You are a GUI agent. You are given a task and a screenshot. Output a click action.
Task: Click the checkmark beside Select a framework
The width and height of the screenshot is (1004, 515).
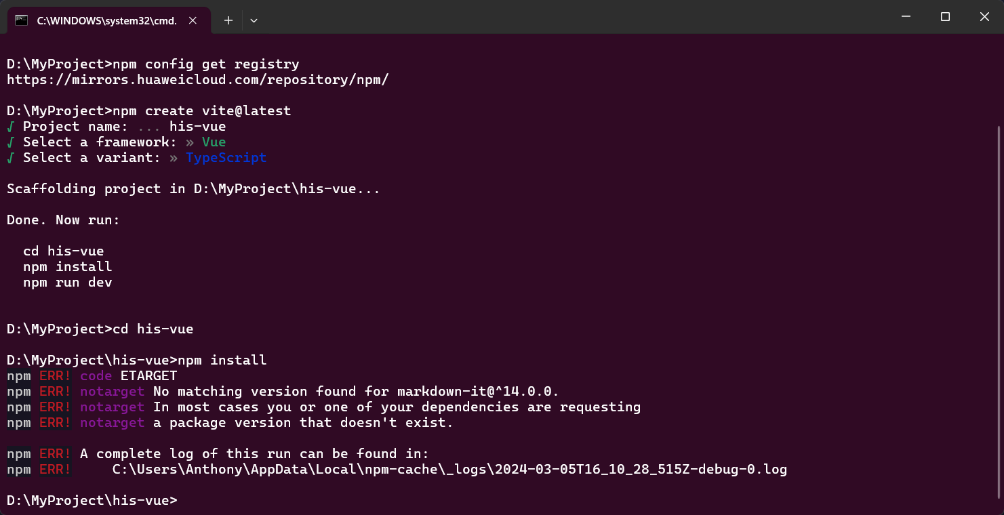[x=11, y=142]
